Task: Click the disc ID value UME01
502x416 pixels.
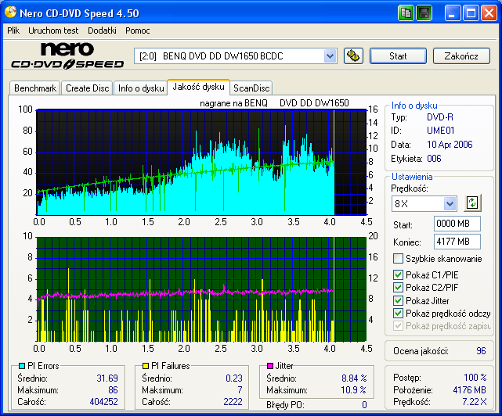Action: 441,131
